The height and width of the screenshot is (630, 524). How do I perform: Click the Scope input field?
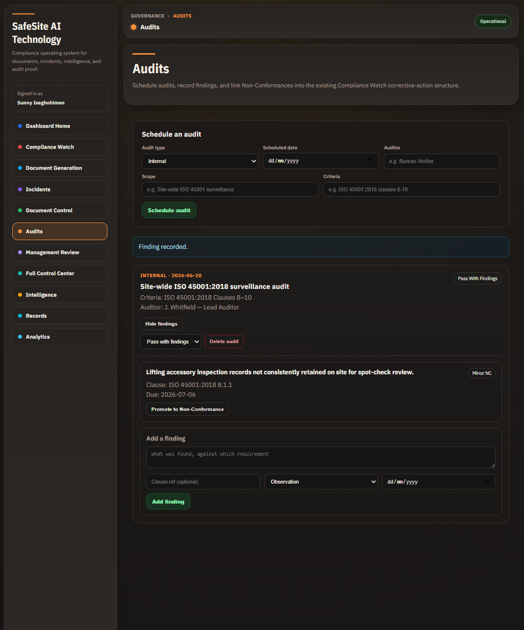click(230, 189)
